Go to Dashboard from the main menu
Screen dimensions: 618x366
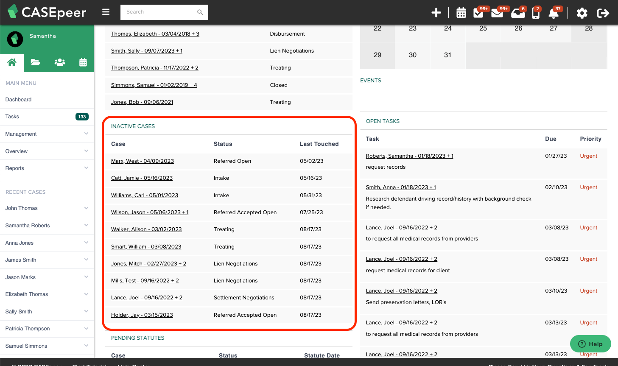[18, 99]
